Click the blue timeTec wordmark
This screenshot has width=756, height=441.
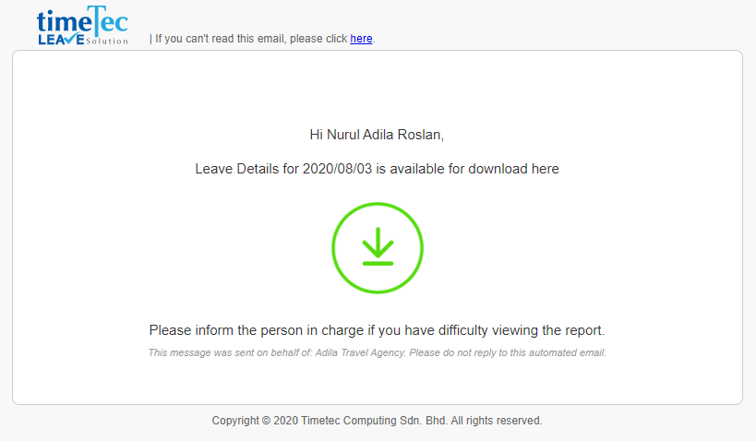coord(82,20)
